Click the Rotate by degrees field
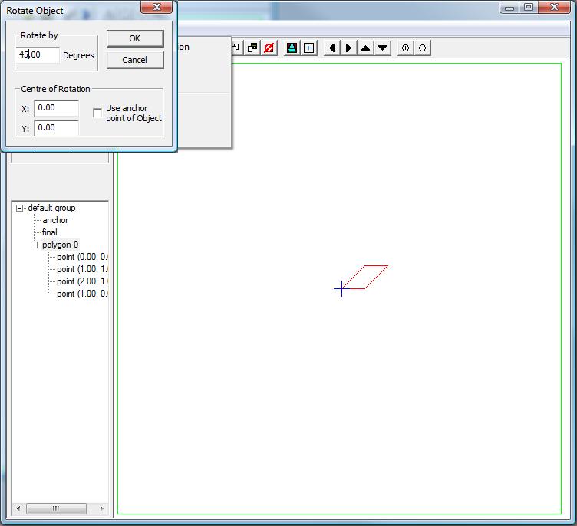 (38, 55)
